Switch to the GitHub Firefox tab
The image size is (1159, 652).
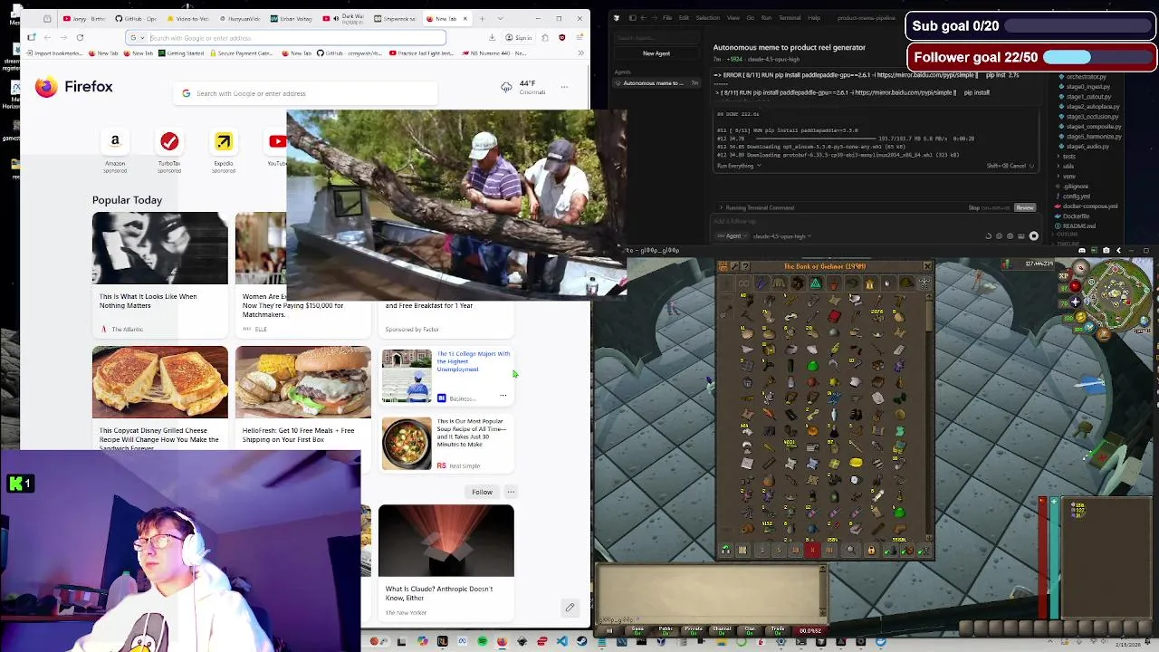tap(136, 18)
